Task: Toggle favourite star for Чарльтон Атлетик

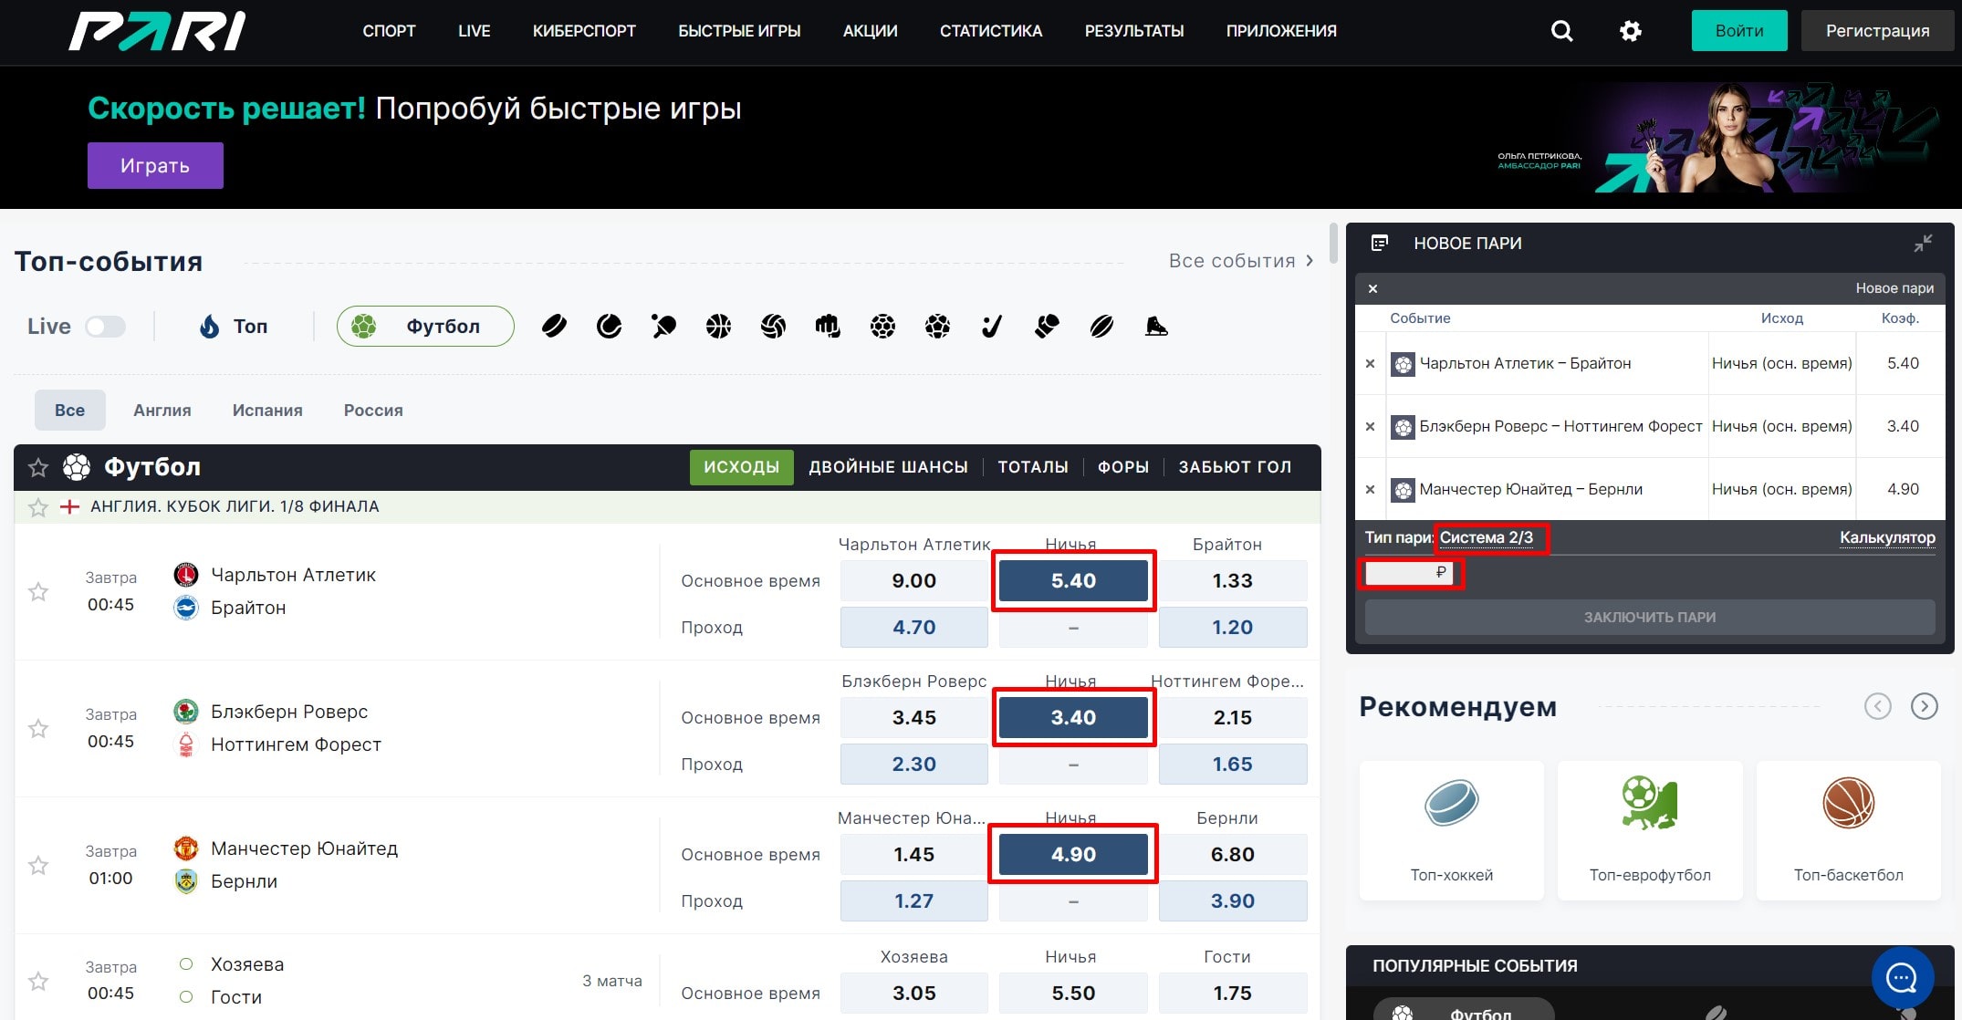Action: [x=37, y=594]
